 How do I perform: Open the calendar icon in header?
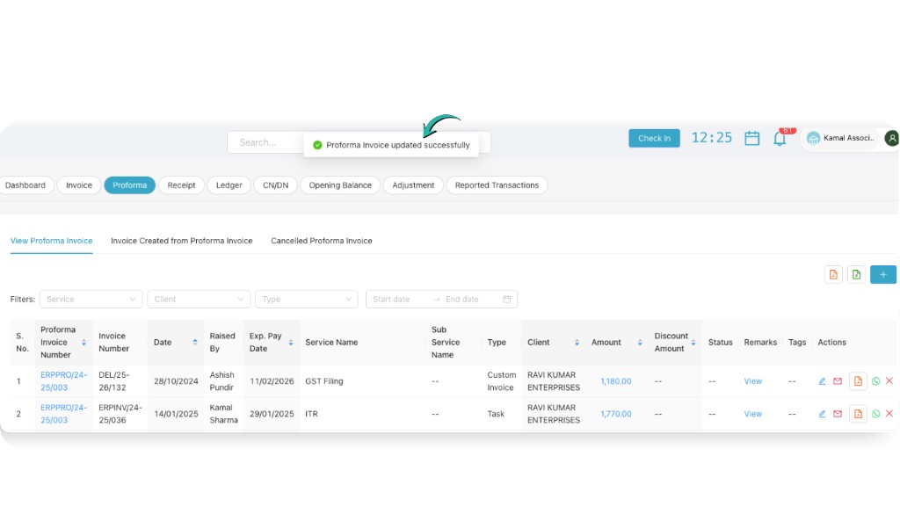[x=752, y=138]
